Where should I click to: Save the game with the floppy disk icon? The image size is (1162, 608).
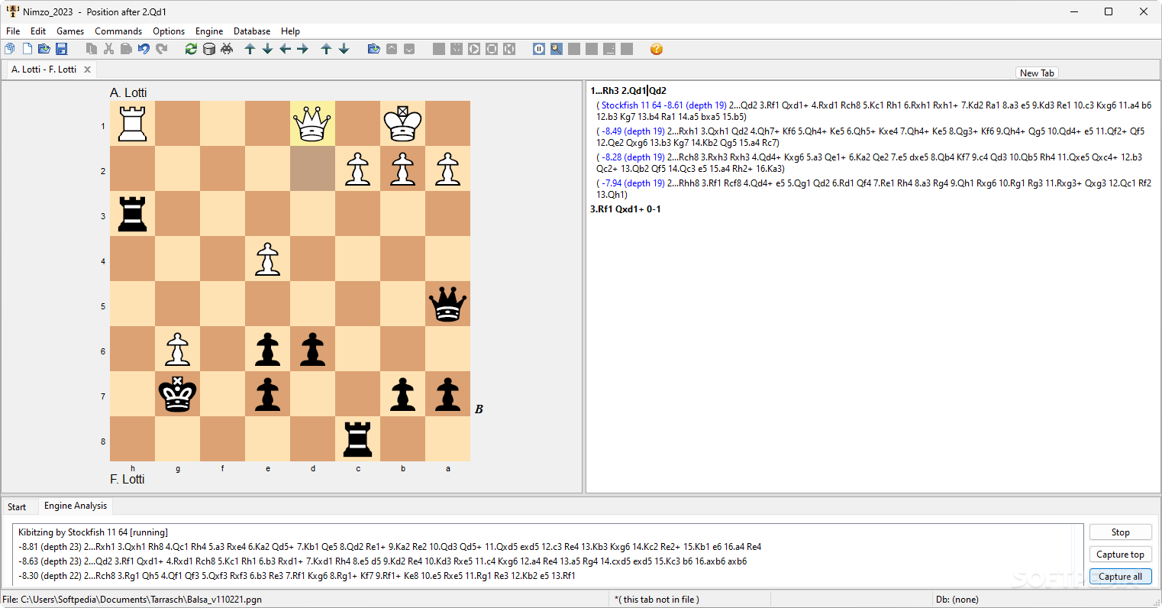(62, 49)
